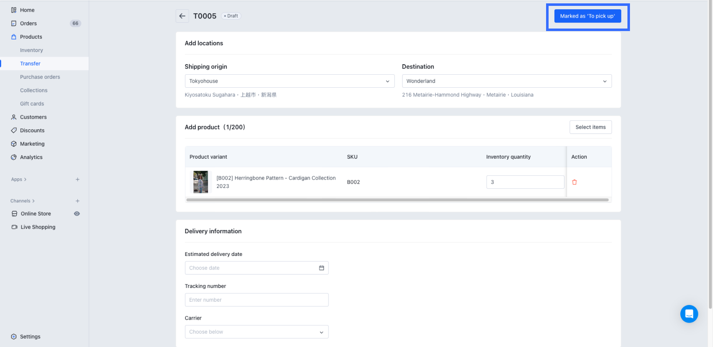Screen dimensions: 713x347
Task: Click the back arrow beside T0005
Action: tap(182, 16)
